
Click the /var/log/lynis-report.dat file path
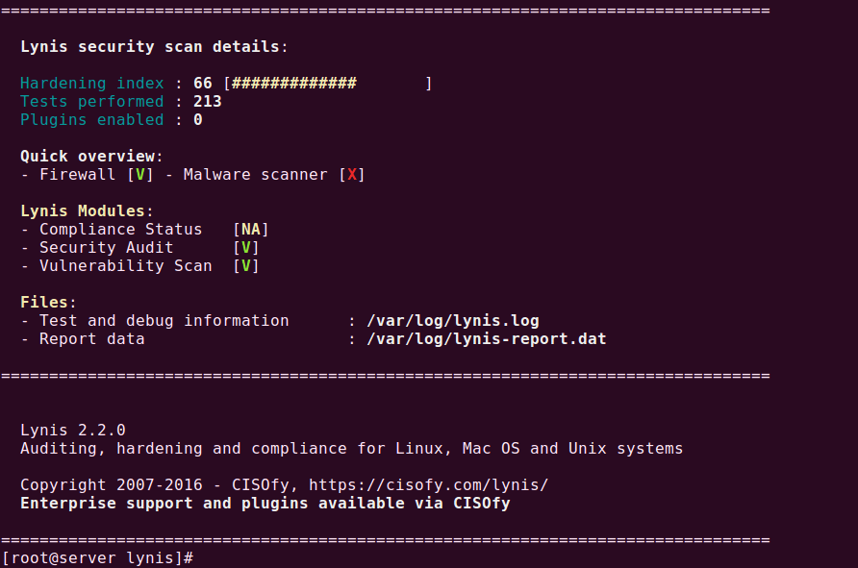(x=486, y=339)
